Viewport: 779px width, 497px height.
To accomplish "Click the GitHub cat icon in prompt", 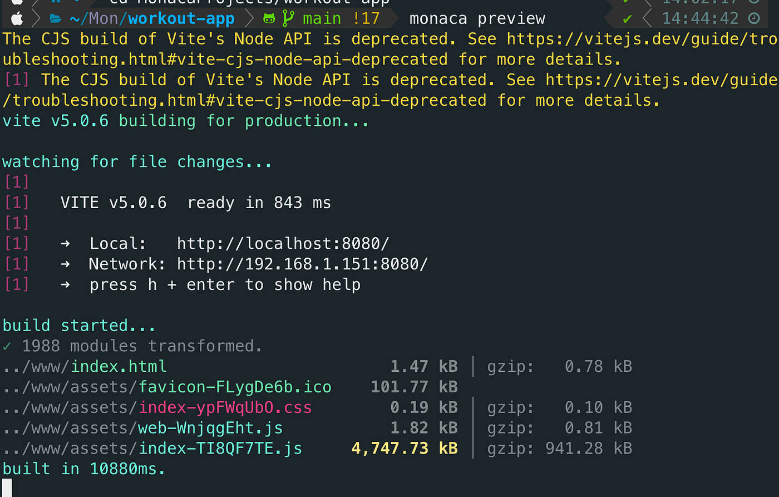I will click(x=269, y=19).
